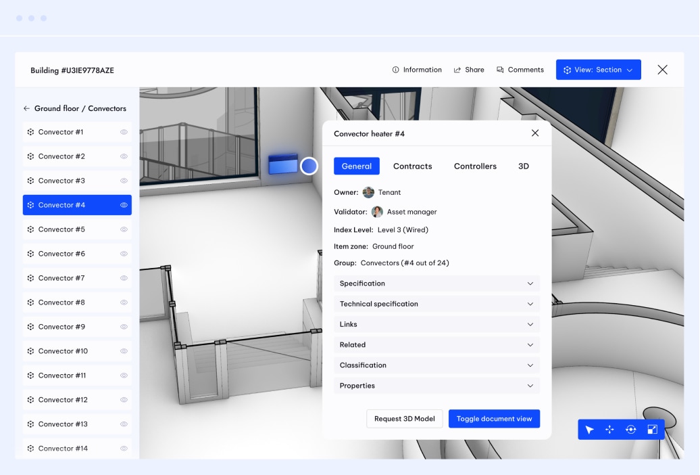Expand the Technical specification section
This screenshot has width=700, height=475.
[436, 304]
